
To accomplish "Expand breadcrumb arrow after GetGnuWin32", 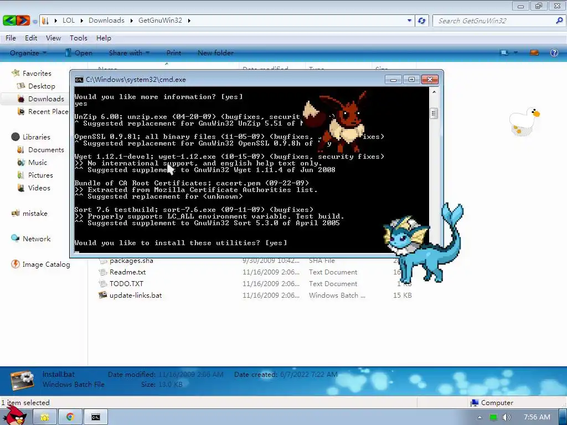I will tap(189, 20).
